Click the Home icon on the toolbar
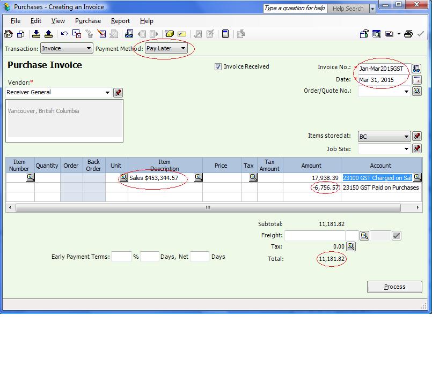The height and width of the screenshot is (375, 432). tap(8, 33)
